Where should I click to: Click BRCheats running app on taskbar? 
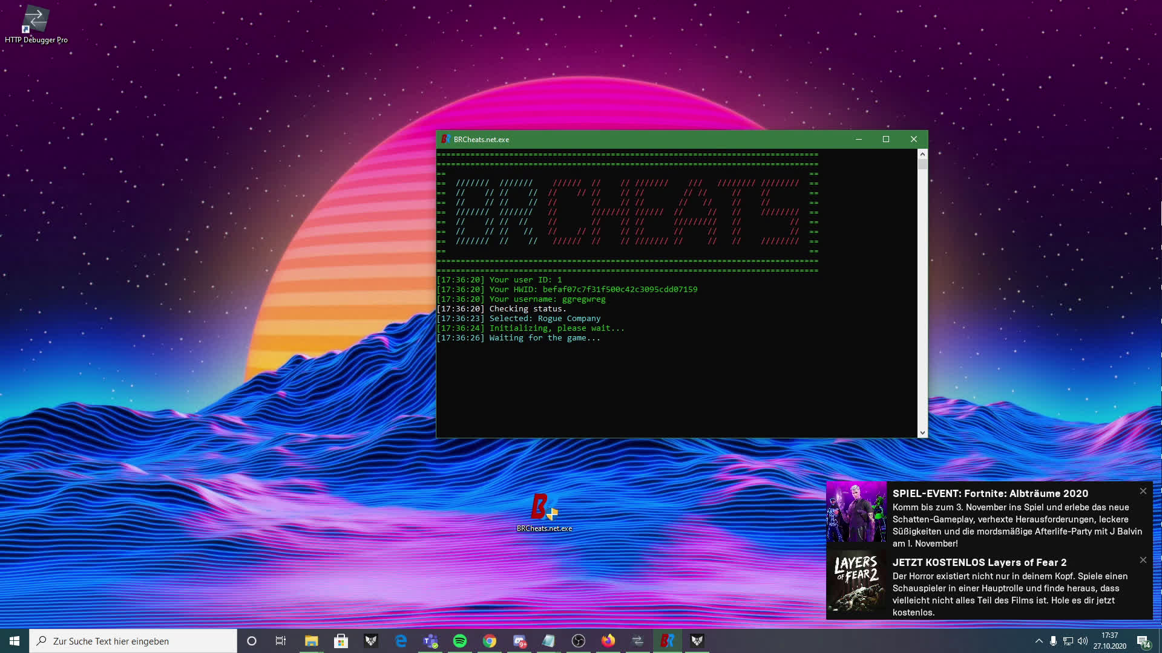(668, 641)
